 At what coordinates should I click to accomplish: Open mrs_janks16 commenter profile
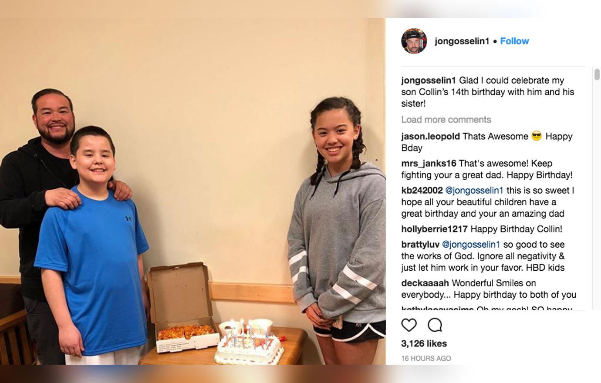pyautogui.click(x=429, y=163)
